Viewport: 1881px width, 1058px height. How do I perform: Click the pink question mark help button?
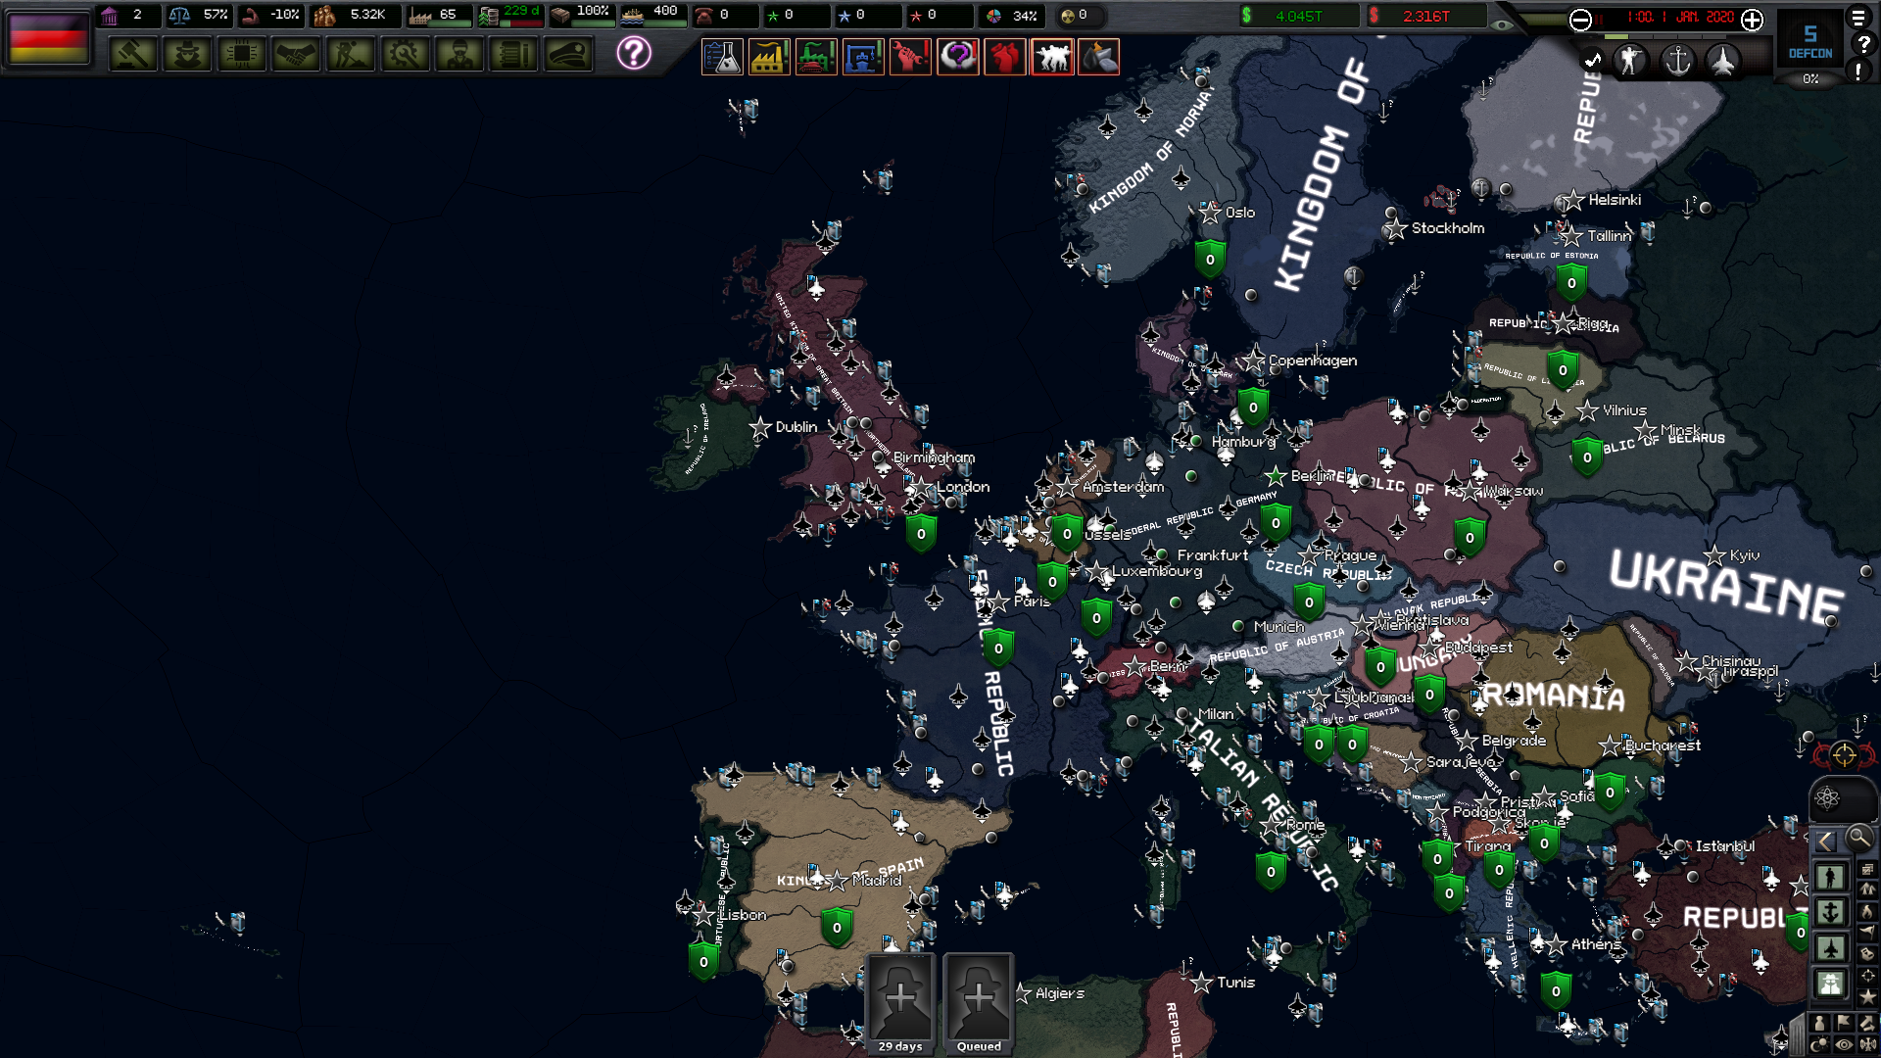pos(634,53)
